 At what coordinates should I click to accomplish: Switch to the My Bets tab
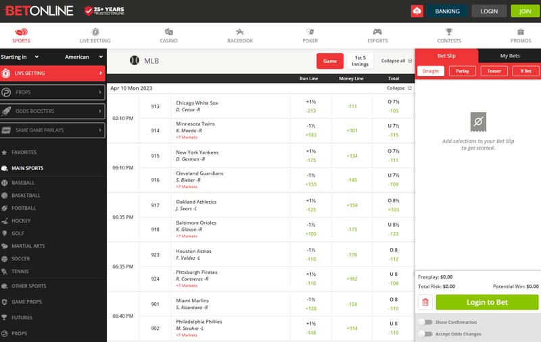[510, 56]
